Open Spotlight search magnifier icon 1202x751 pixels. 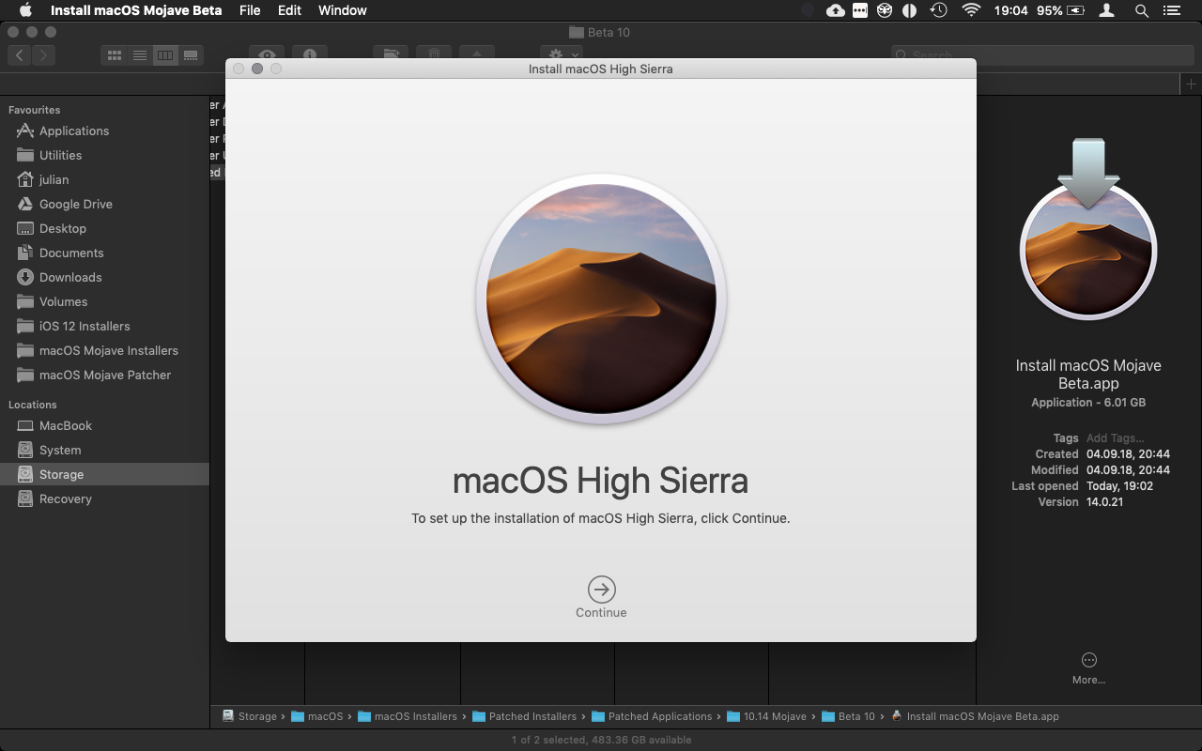pos(1141,10)
